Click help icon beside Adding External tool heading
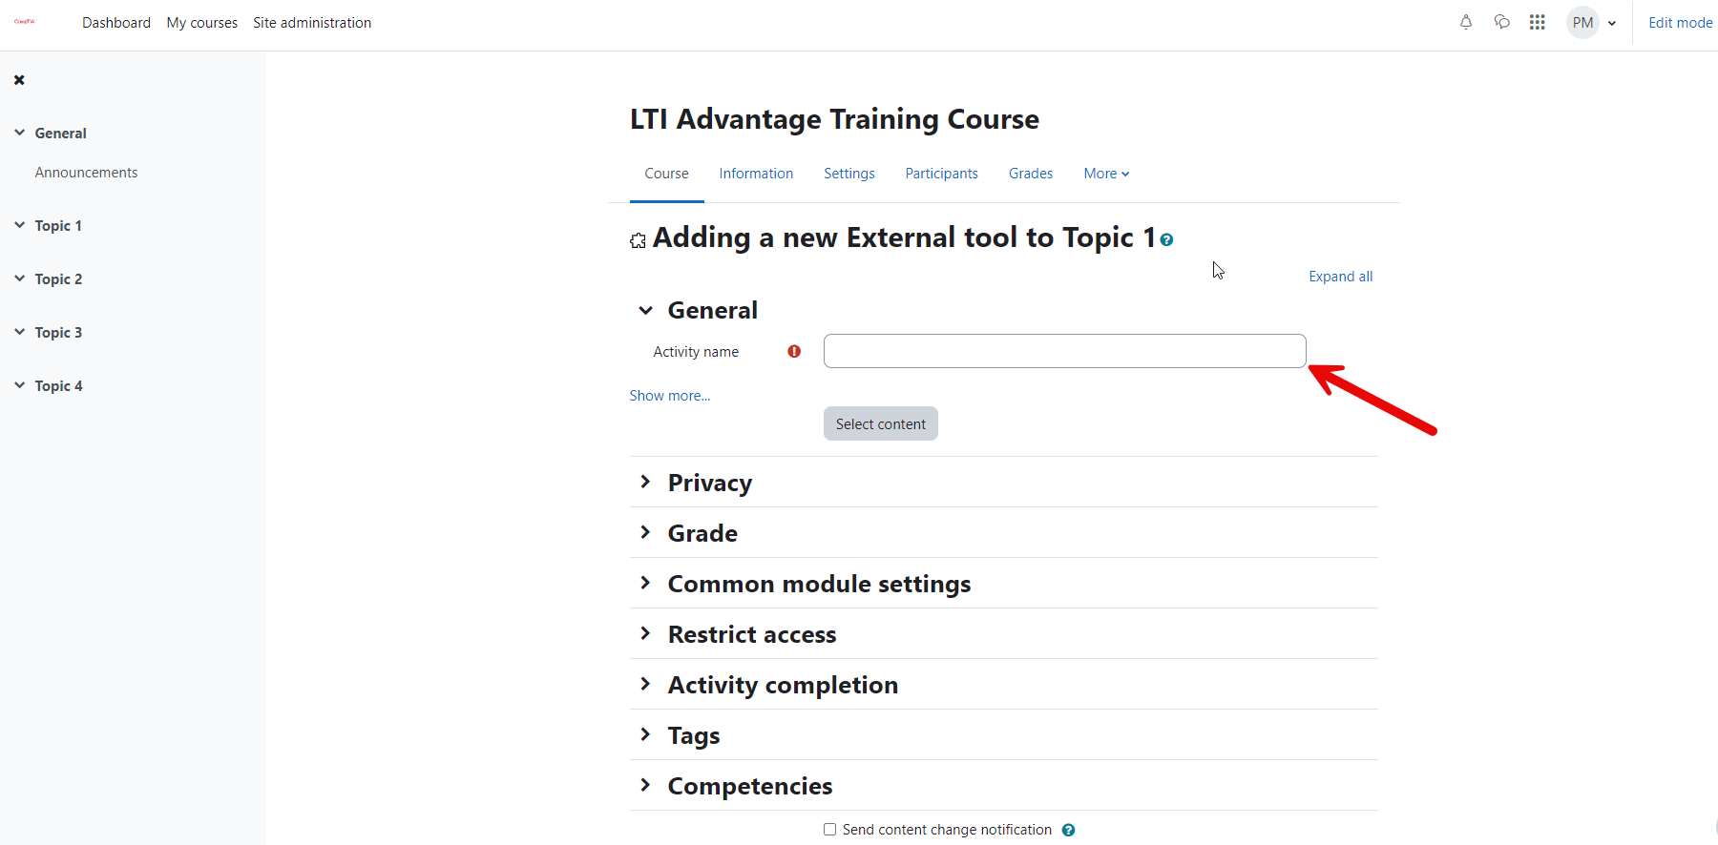Screen dimensions: 1718x845 pyautogui.click(x=1166, y=240)
